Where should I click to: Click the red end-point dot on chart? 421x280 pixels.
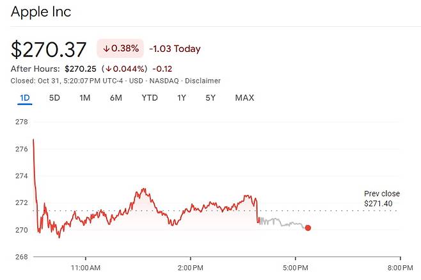(x=308, y=227)
